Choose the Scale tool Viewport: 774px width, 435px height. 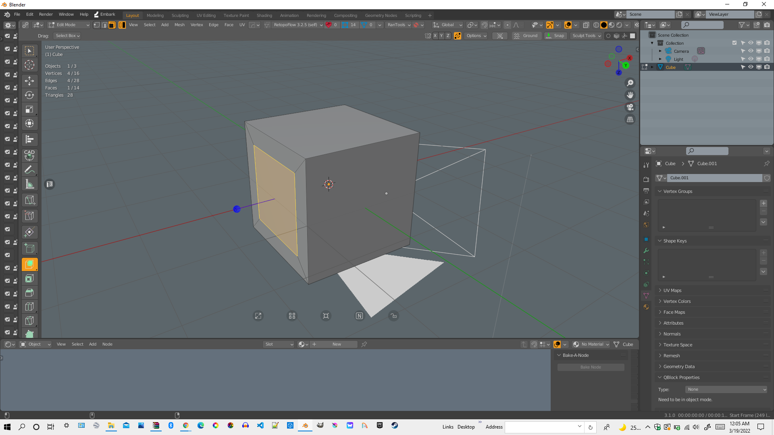coord(29,110)
